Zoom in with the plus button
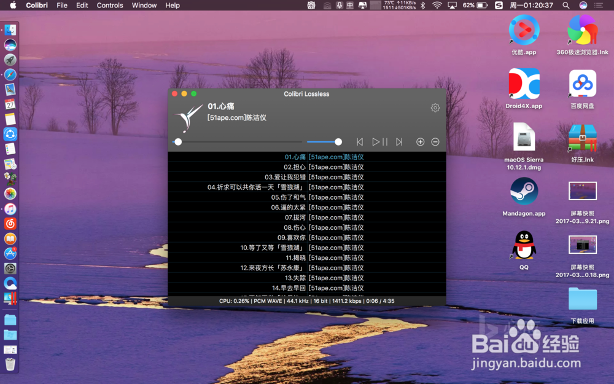Screen dimensions: 614x384 (x=420, y=141)
